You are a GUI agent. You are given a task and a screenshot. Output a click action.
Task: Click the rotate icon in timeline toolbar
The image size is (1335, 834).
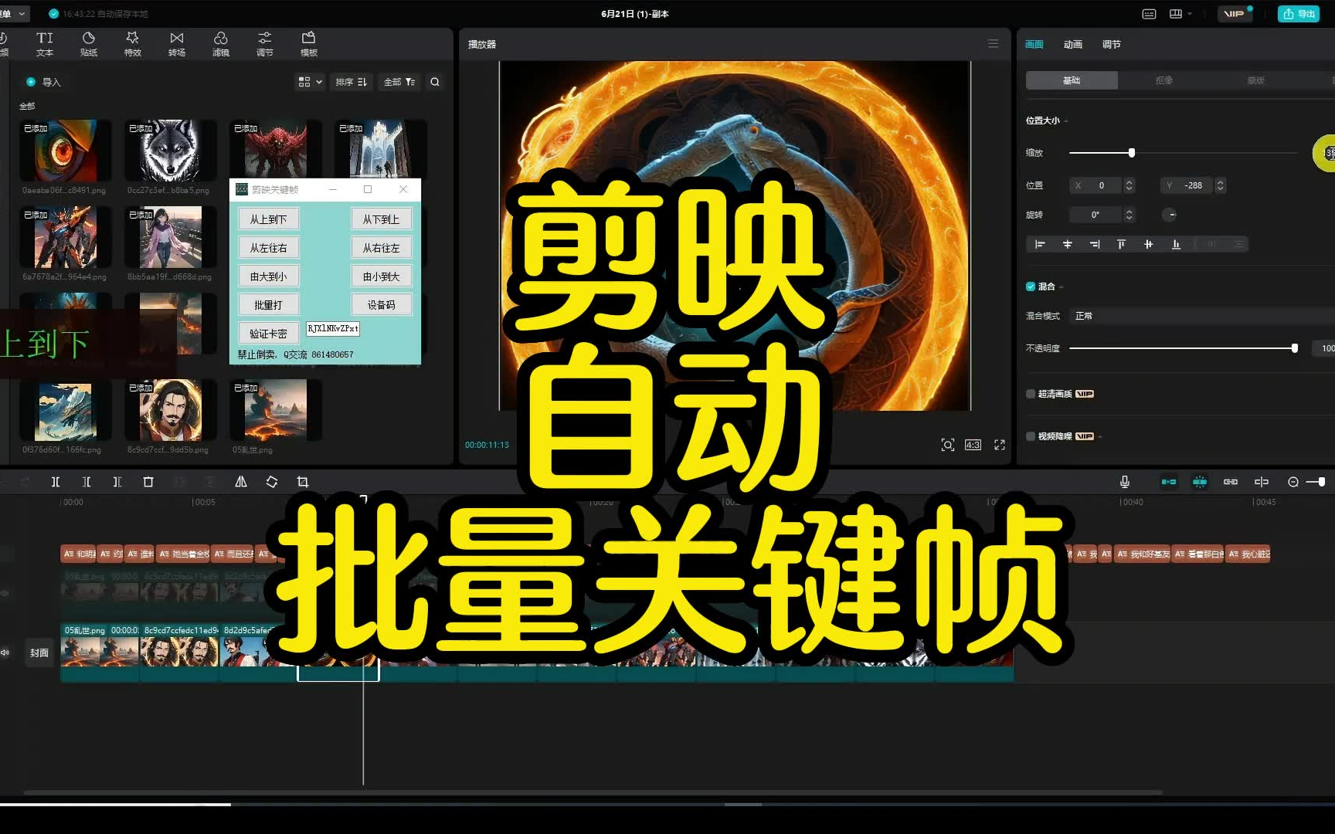(x=272, y=482)
